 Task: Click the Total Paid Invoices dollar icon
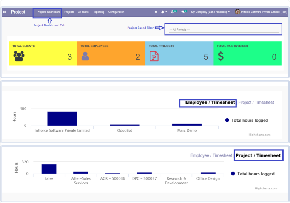pyautogui.click(x=221, y=56)
